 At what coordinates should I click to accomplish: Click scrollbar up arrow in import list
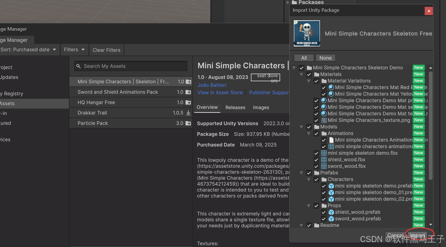431,68
